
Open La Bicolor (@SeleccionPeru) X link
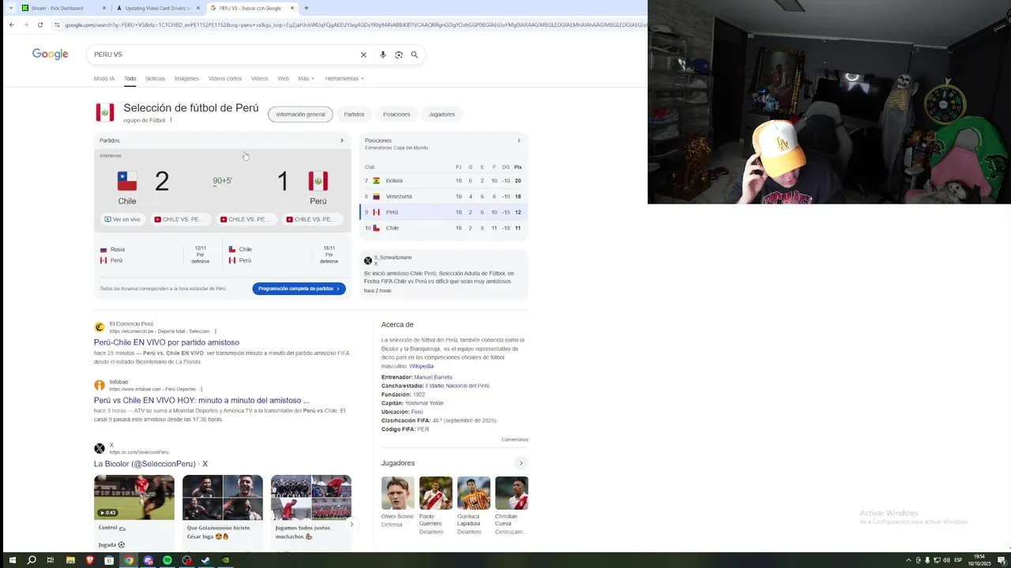151,464
